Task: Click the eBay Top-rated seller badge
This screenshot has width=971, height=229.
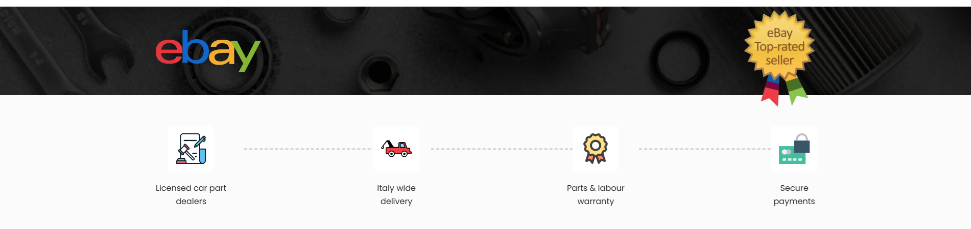Action: point(779,58)
